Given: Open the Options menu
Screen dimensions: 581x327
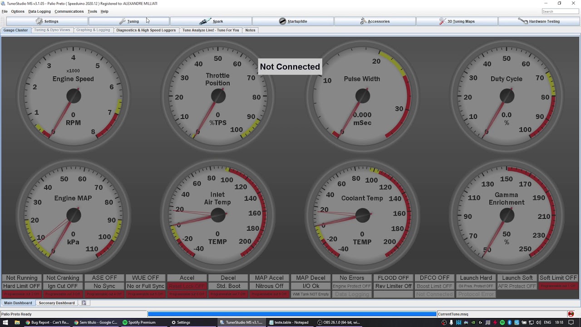Looking at the screenshot, I should pos(18,11).
